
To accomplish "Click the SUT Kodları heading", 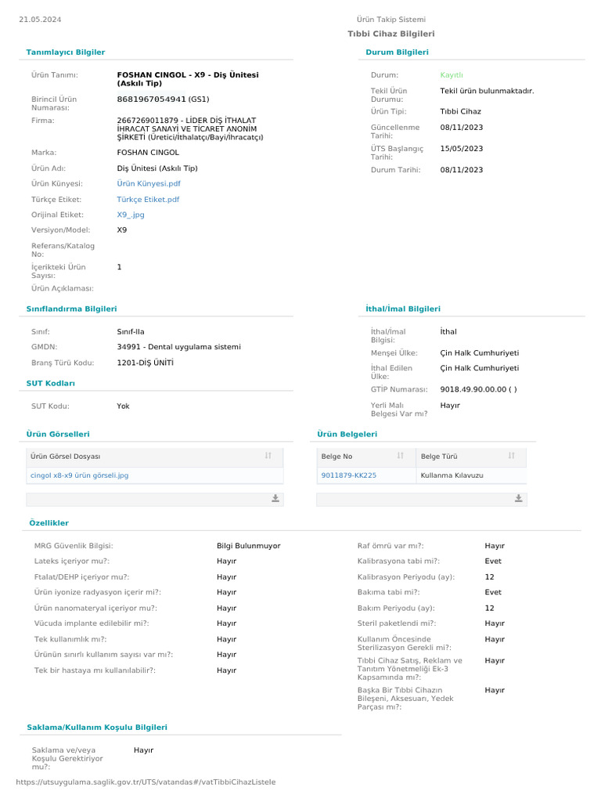I will [x=51, y=384].
